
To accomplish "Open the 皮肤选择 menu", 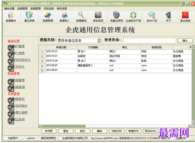I will point(49,8).
